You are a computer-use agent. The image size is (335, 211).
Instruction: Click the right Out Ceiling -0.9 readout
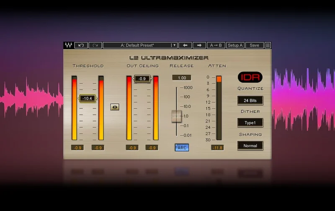(152, 148)
